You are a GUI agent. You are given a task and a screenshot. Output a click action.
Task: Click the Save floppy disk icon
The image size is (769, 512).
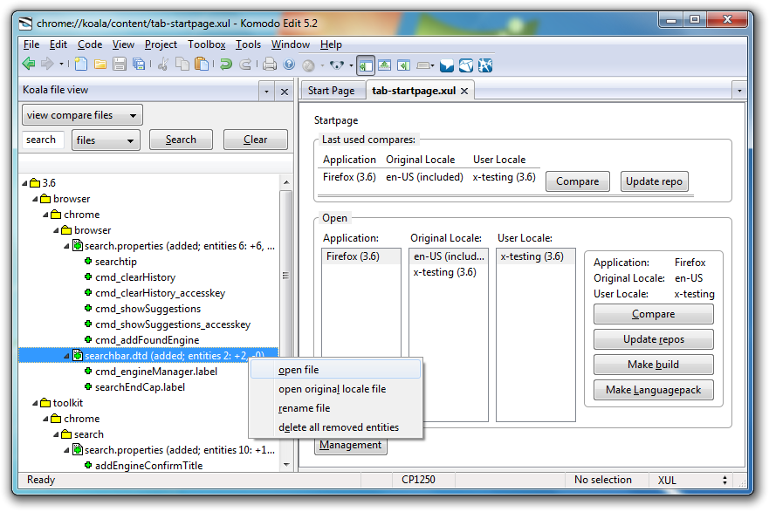[x=120, y=65]
